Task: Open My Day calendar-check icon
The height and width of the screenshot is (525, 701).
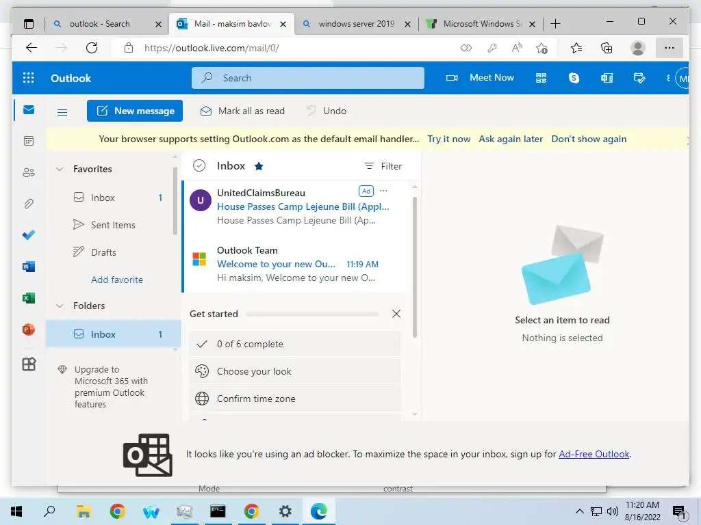Action: point(639,78)
